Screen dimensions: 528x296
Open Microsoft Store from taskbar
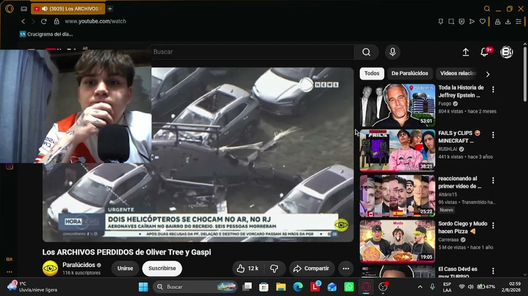point(264,287)
